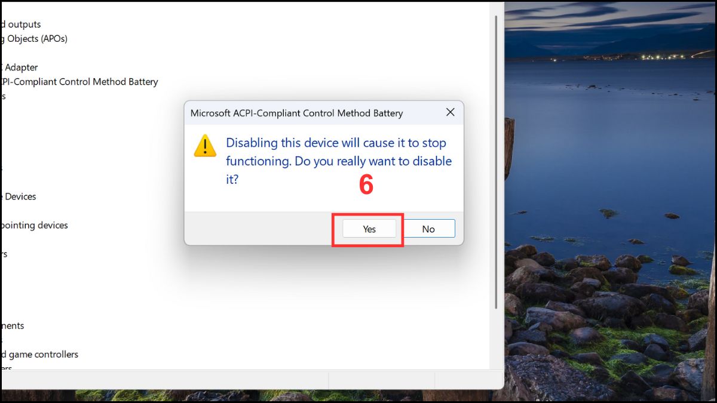Click No to cancel disabling
The width and height of the screenshot is (717, 403).
tap(428, 229)
